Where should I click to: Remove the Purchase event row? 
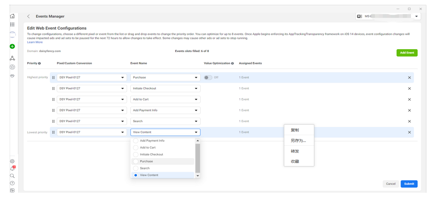(x=409, y=78)
